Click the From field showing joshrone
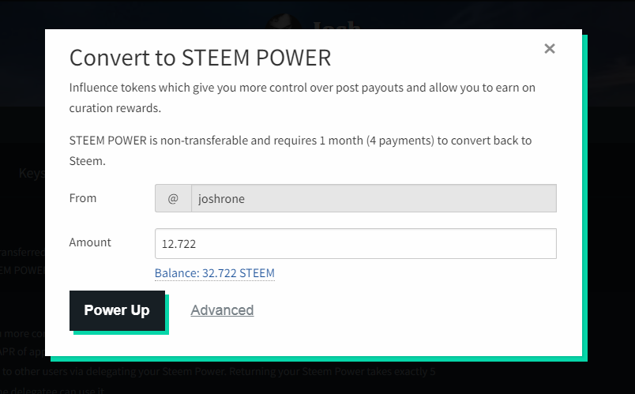This screenshot has height=394, width=635. [x=373, y=199]
